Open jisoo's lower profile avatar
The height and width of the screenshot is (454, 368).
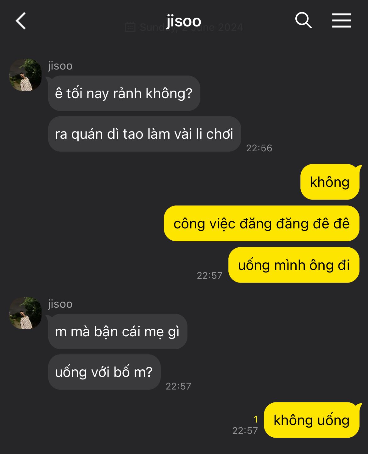point(25,313)
